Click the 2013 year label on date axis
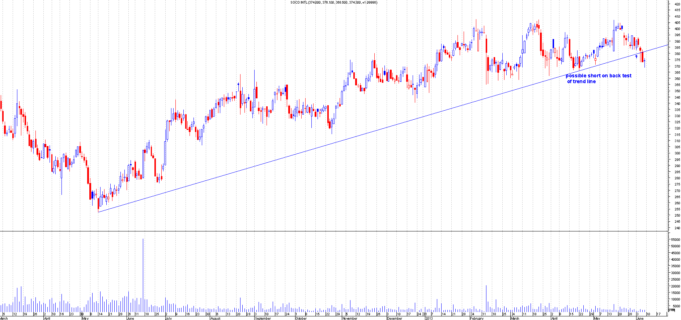This screenshot has height=320, width=681. (x=429, y=319)
